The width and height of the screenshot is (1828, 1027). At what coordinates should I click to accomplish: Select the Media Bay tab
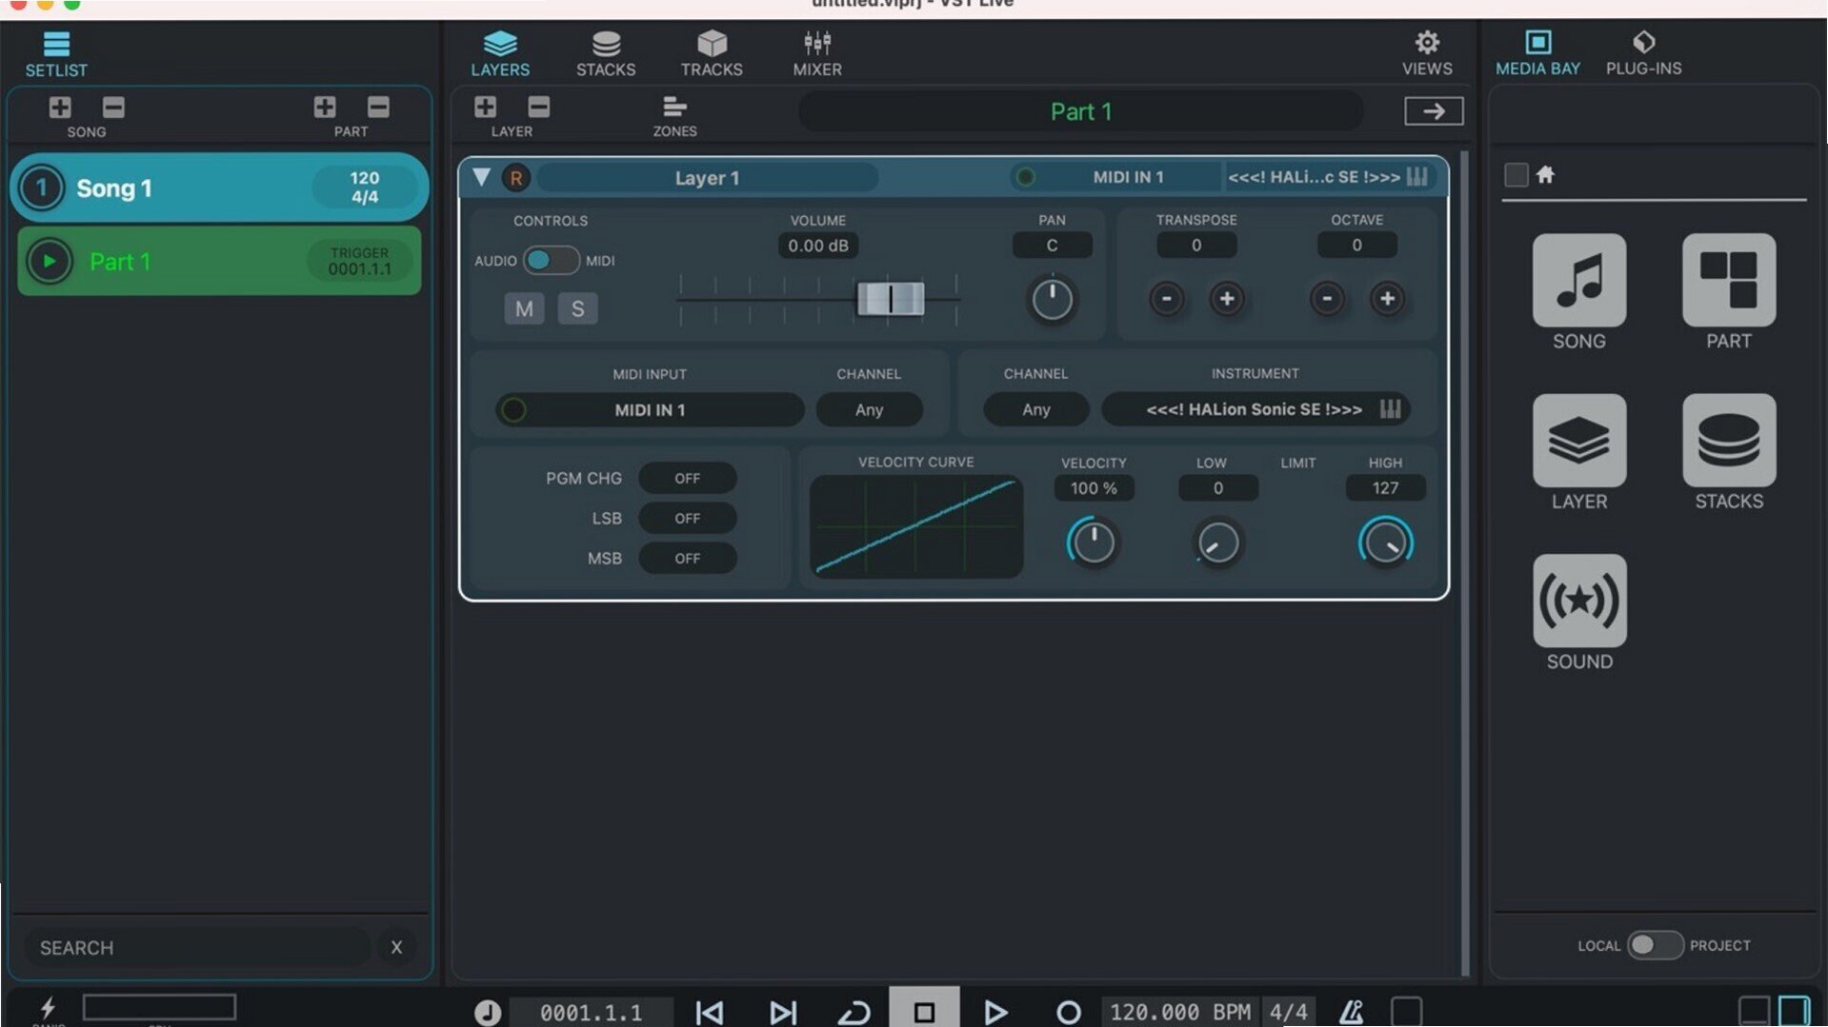pos(1537,53)
